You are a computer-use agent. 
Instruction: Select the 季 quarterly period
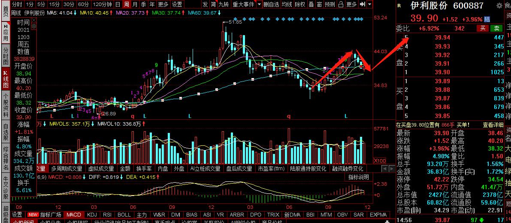pos(144,4)
